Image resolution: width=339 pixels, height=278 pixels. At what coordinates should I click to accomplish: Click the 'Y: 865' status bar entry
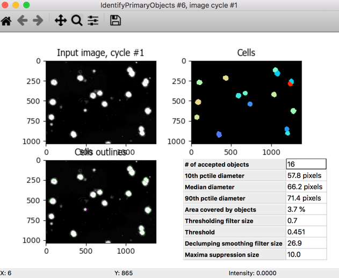click(124, 273)
